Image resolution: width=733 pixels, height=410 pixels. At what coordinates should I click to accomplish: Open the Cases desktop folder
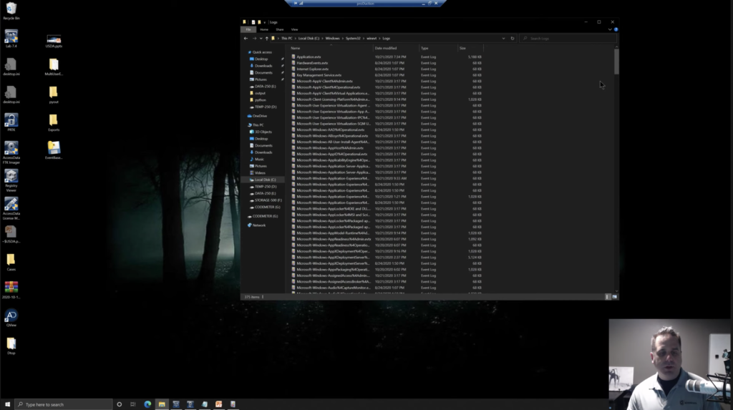[x=11, y=263]
